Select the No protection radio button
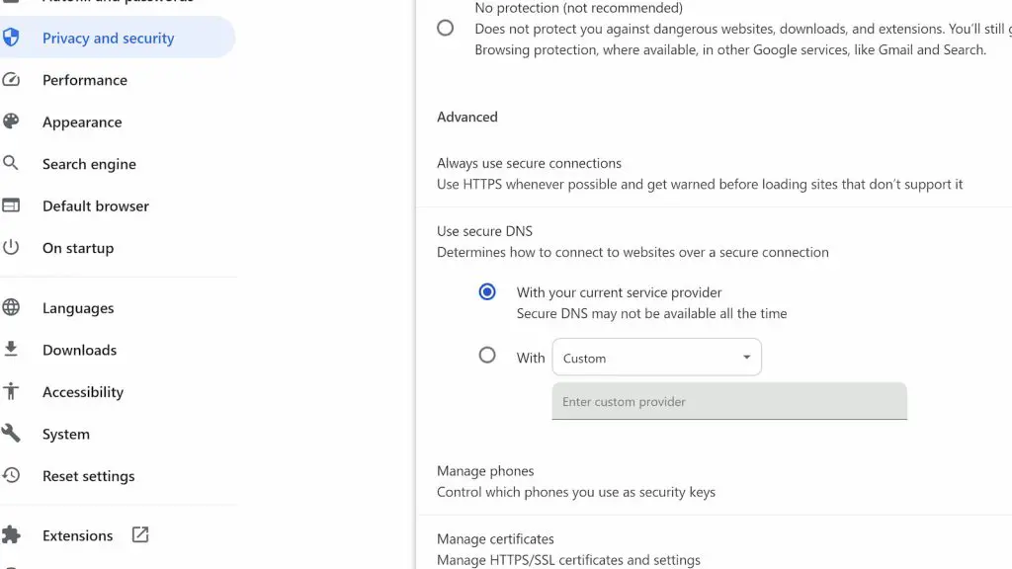This screenshot has height=569, width=1012. click(x=446, y=29)
